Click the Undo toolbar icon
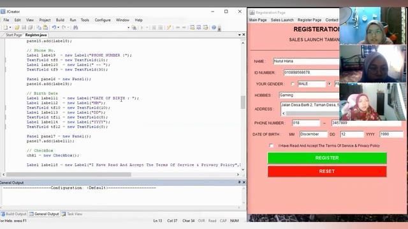 click(x=54, y=27)
